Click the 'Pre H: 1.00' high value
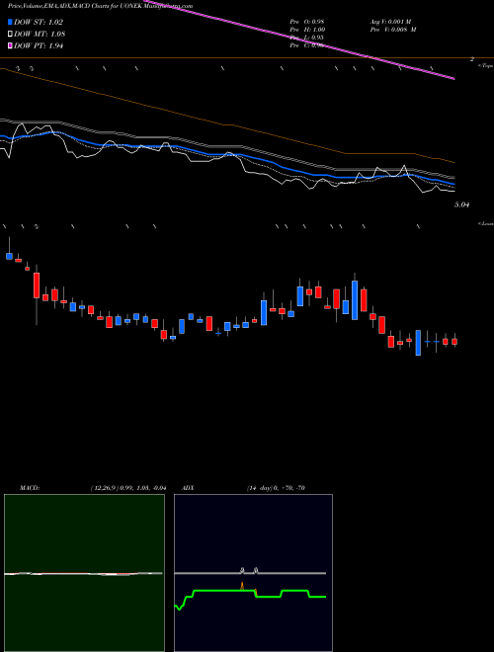The height and width of the screenshot is (652, 494). click(307, 30)
